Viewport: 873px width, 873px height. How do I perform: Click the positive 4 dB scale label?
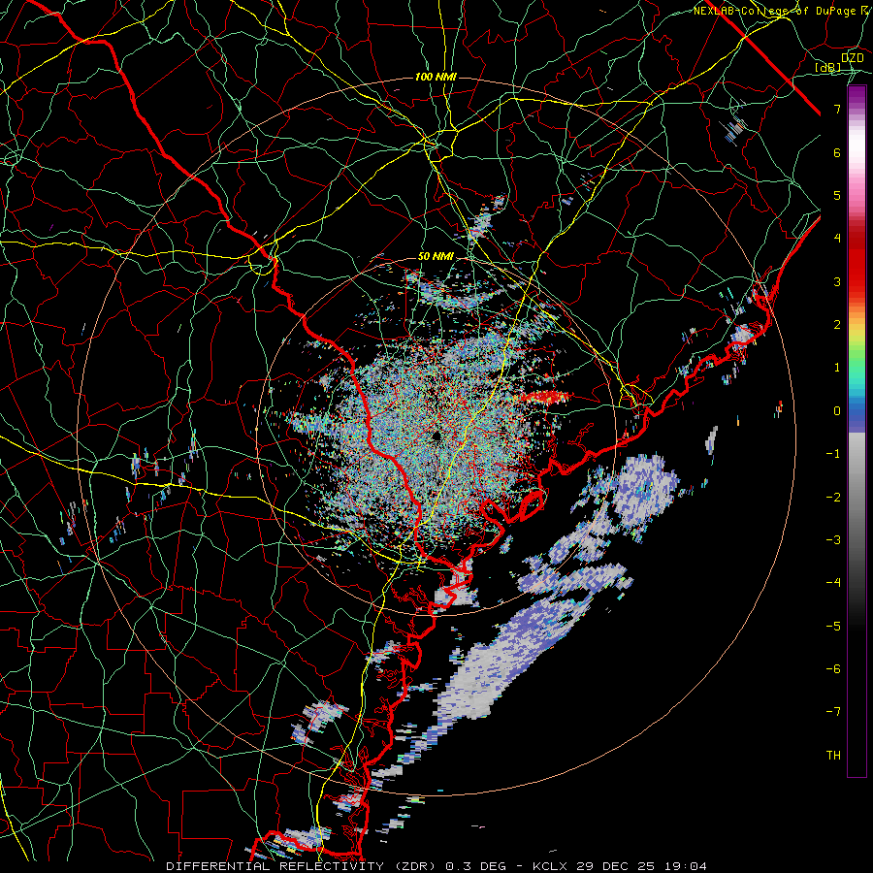tap(837, 239)
